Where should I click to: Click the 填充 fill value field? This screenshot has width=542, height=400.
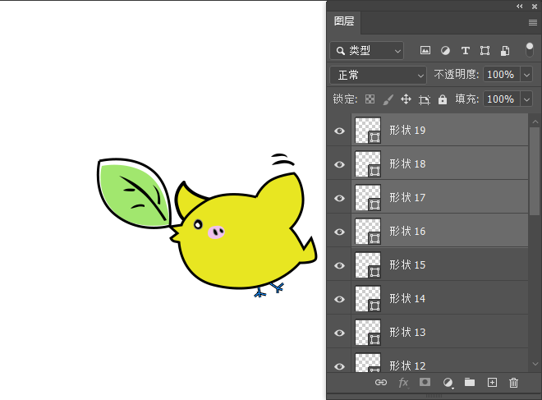point(500,99)
